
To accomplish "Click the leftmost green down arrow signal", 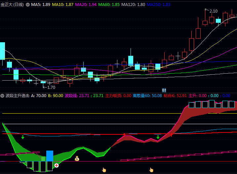I will [x=22, y=137].
